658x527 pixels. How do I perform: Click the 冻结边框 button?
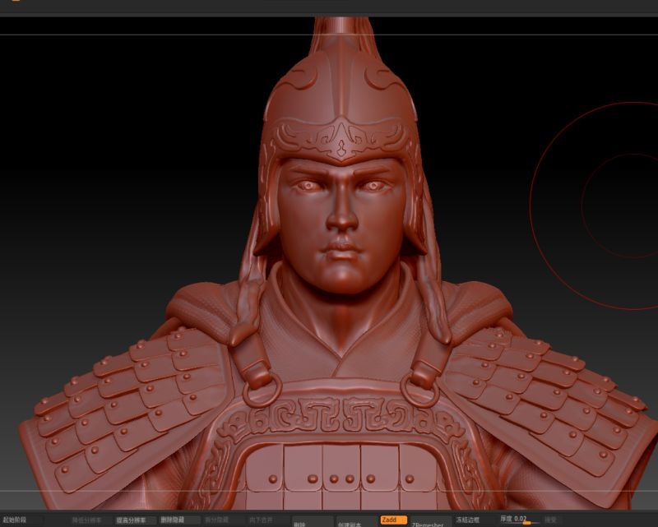click(x=475, y=520)
